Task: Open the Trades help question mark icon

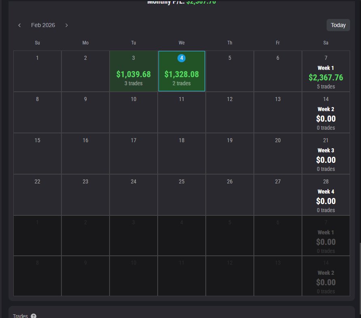Action: (x=33, y=316)
